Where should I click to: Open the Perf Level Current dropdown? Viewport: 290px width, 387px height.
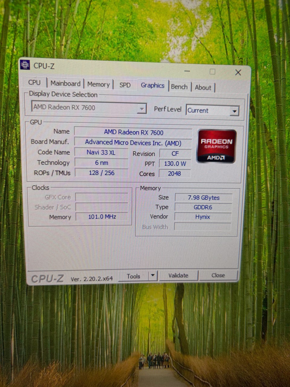click(x=212, y=110)
